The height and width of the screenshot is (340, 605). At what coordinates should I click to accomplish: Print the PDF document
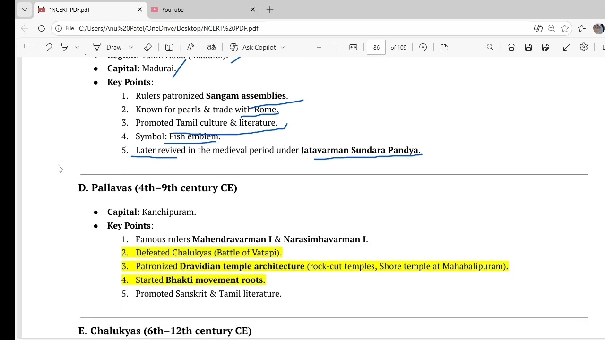[511, 47]
